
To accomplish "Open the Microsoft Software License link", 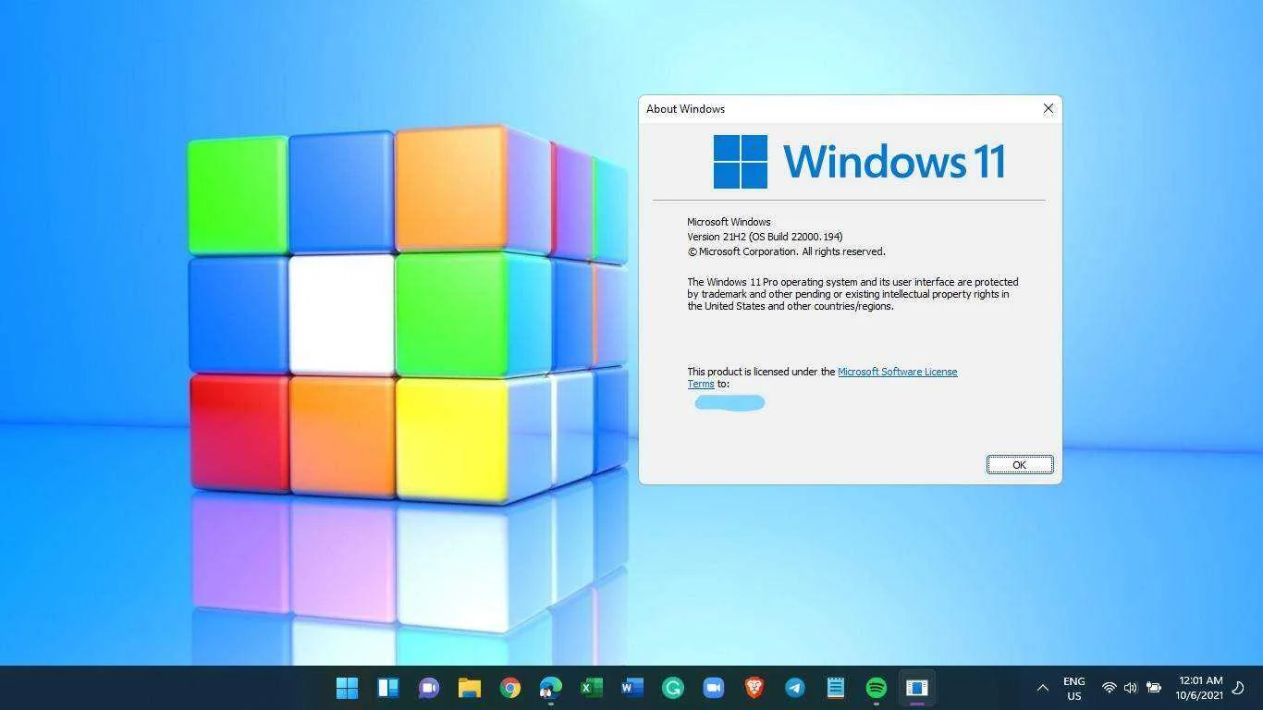I will tap(897, 372).
